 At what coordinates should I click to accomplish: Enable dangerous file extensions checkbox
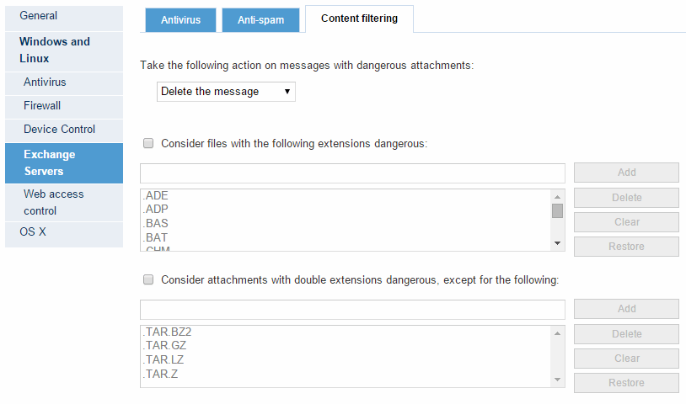148,143
